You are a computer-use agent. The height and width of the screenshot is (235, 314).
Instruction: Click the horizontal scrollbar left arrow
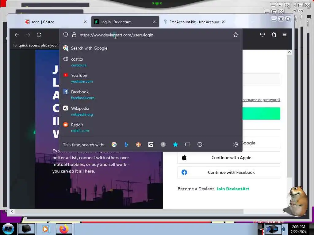[x=12, y=211]
